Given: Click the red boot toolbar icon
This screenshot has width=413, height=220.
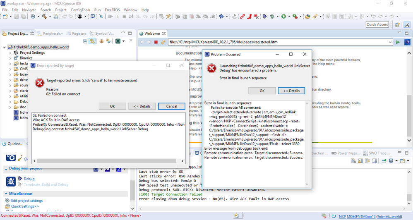Looking at the screenshot, I should (249, 16).
